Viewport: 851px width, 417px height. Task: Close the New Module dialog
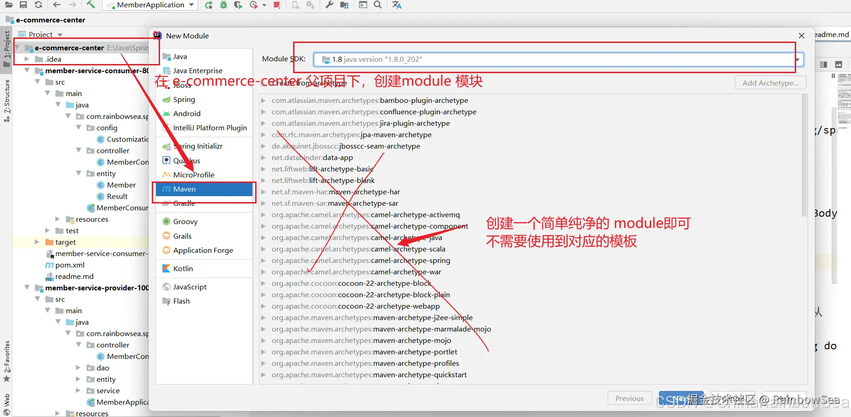801,36
